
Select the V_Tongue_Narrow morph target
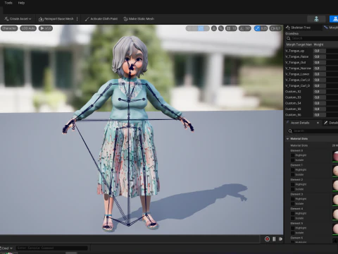coord(298,68)
